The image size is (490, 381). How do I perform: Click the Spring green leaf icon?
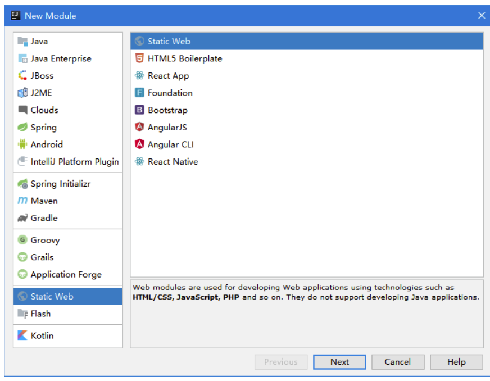click(x=22, y=127)
